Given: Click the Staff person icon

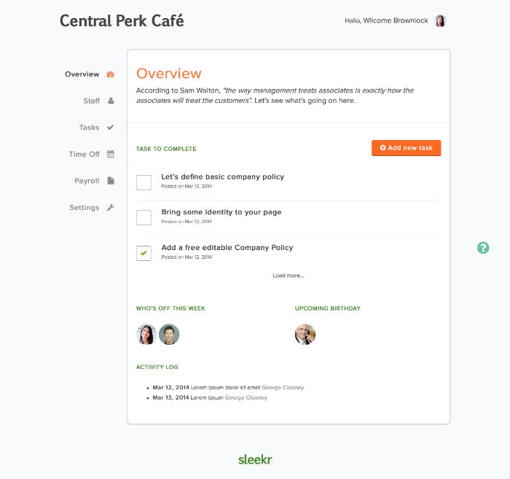Looking at the screenshot, I should [111, 101].
